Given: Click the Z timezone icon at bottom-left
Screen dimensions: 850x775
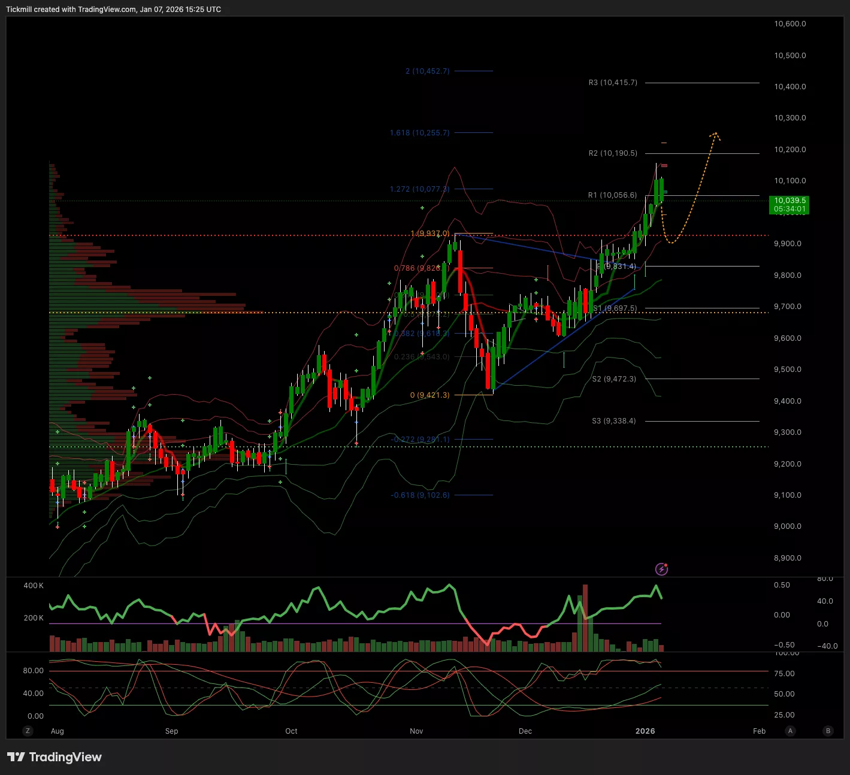Looking at the screenshot, I should pos(27,731).
